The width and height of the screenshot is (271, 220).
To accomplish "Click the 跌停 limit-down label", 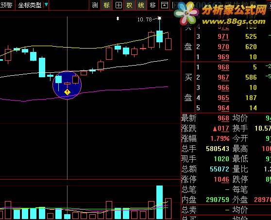I will 240,179.
